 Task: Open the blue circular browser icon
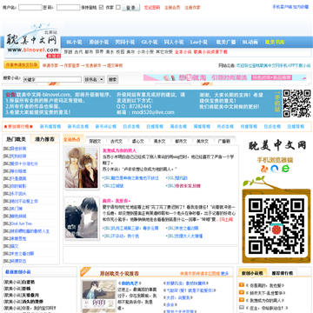click(x=275, y=169)
